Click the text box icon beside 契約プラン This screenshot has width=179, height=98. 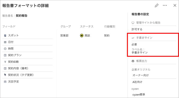click(x=5, y=55)
